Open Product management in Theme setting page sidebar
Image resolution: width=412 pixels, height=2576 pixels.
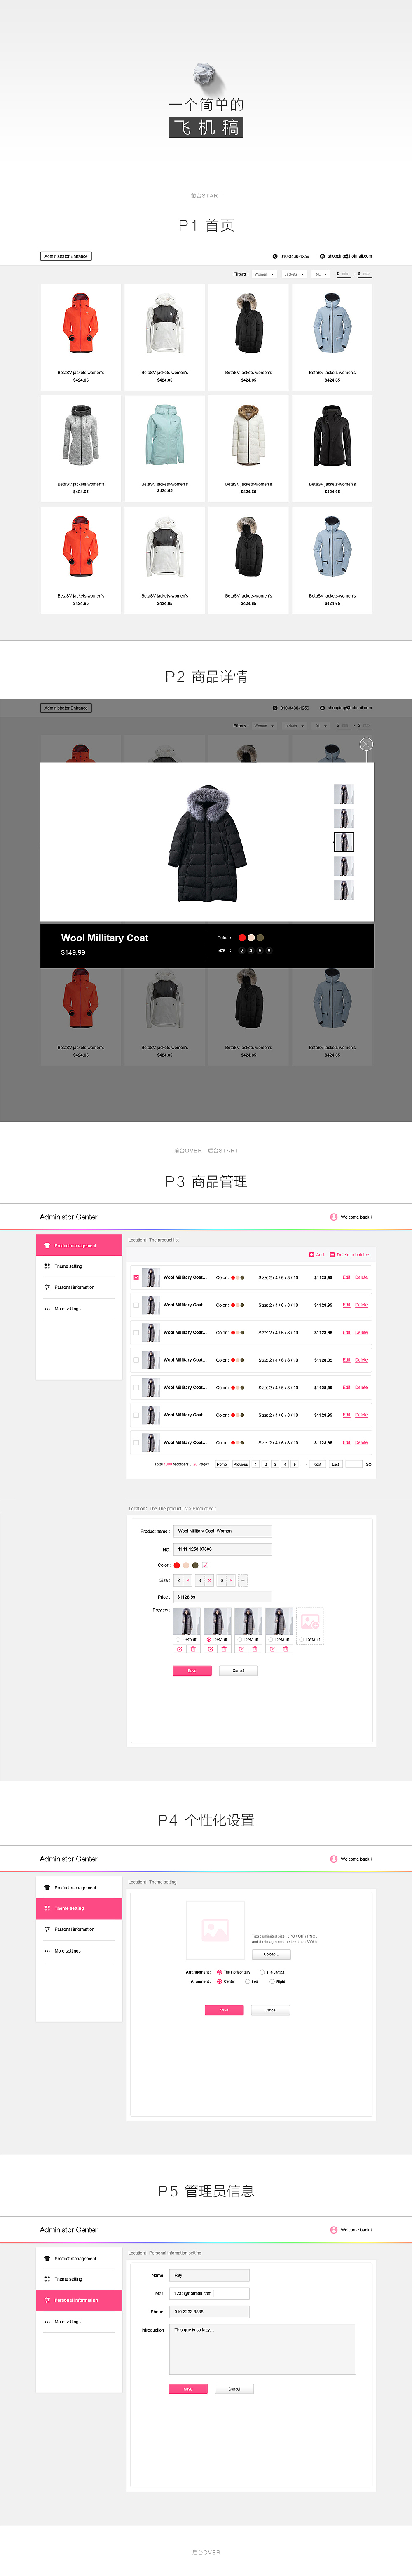(79, 1888)
